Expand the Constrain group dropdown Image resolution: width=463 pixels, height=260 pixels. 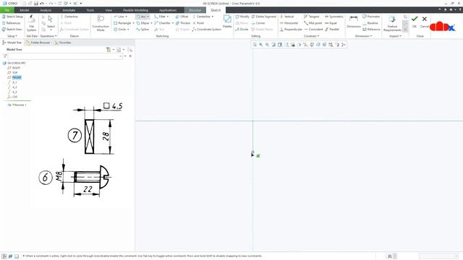[312, 36]
